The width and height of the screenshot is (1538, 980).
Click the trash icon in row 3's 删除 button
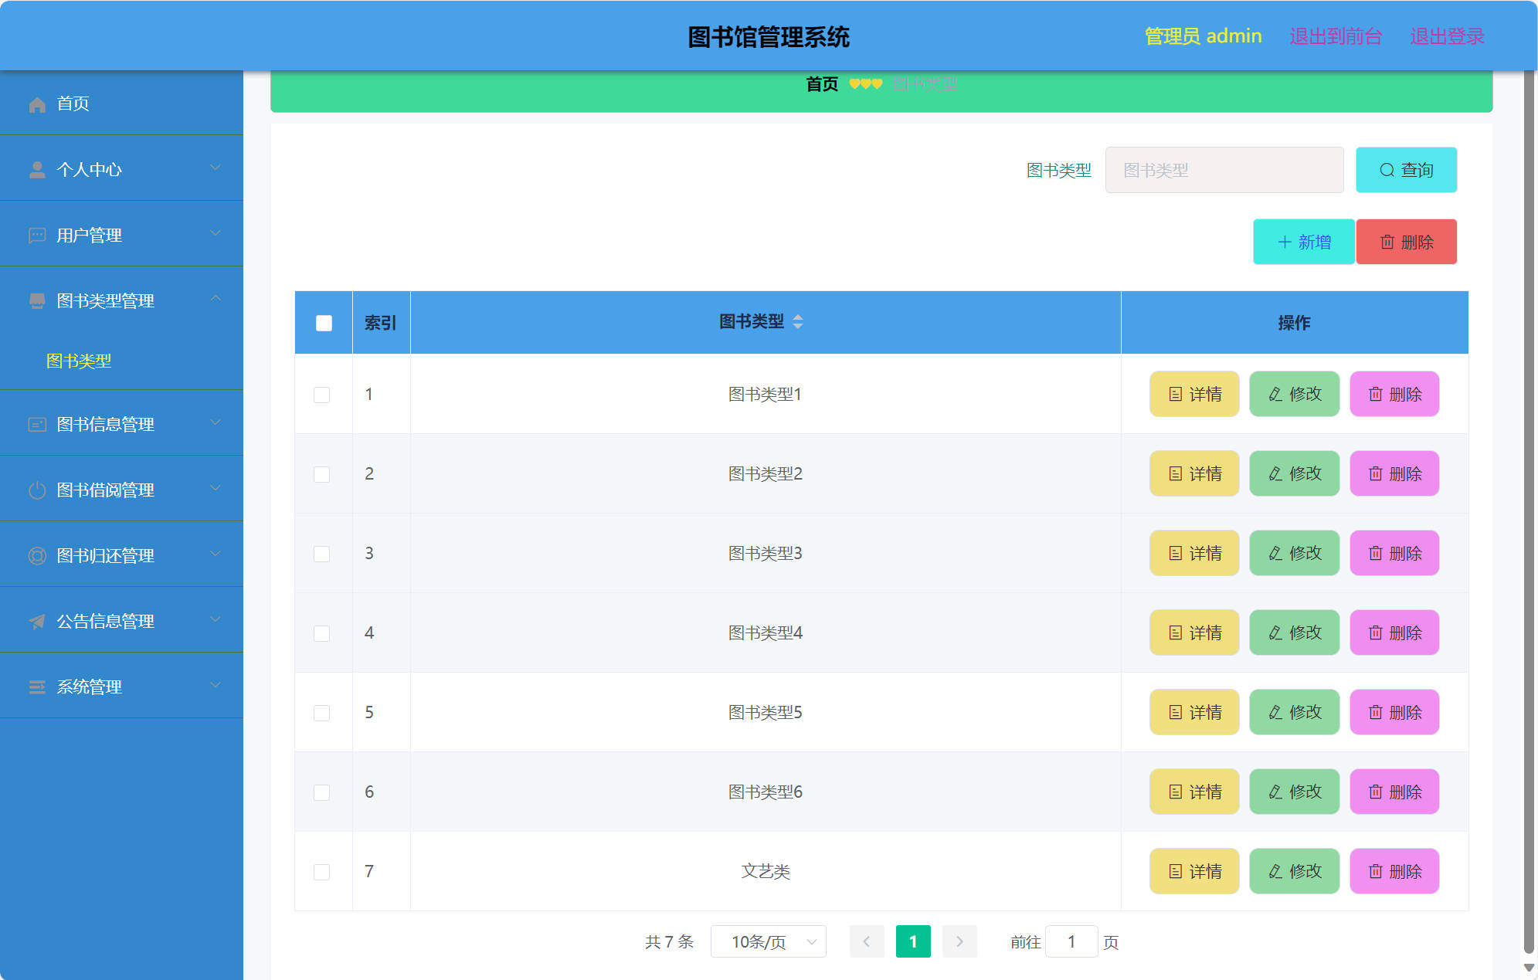click(x=1375, y=553)
